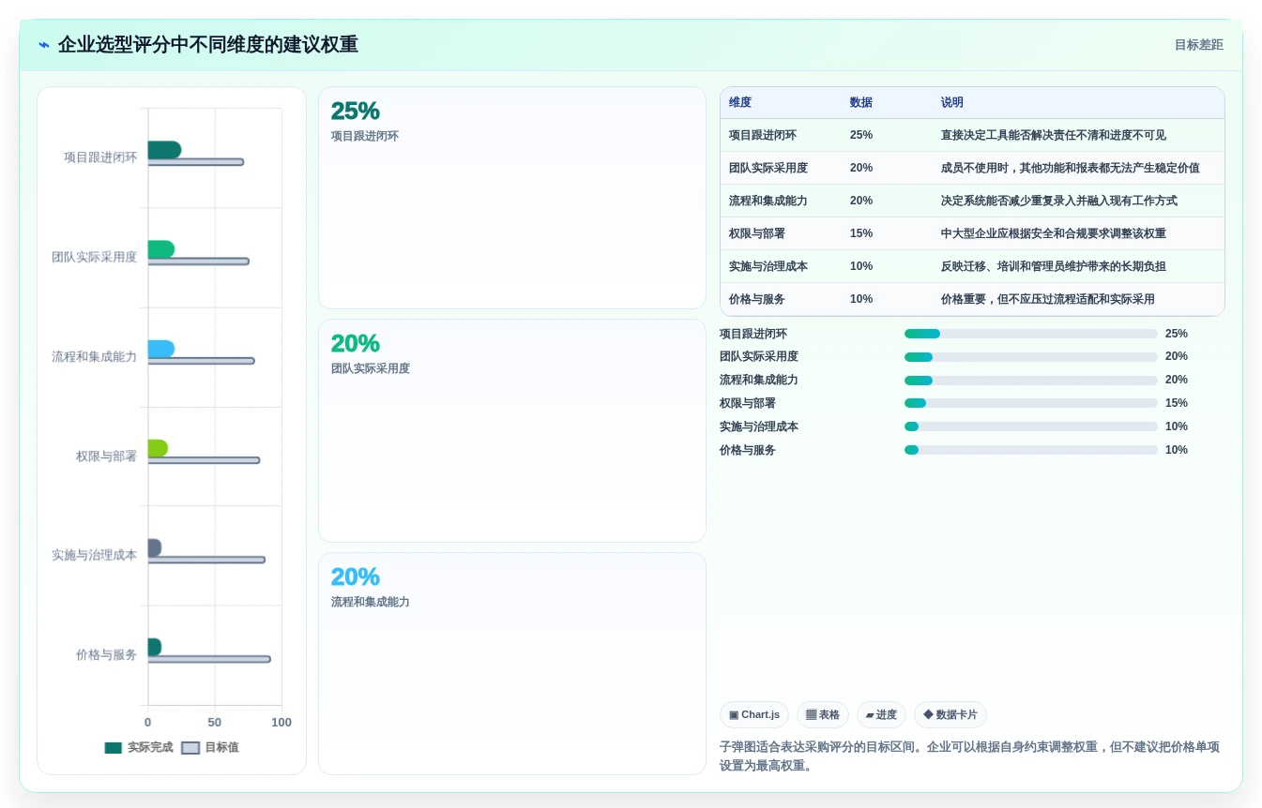Toggle the 目标值 legend entry

tap(210, 747)
